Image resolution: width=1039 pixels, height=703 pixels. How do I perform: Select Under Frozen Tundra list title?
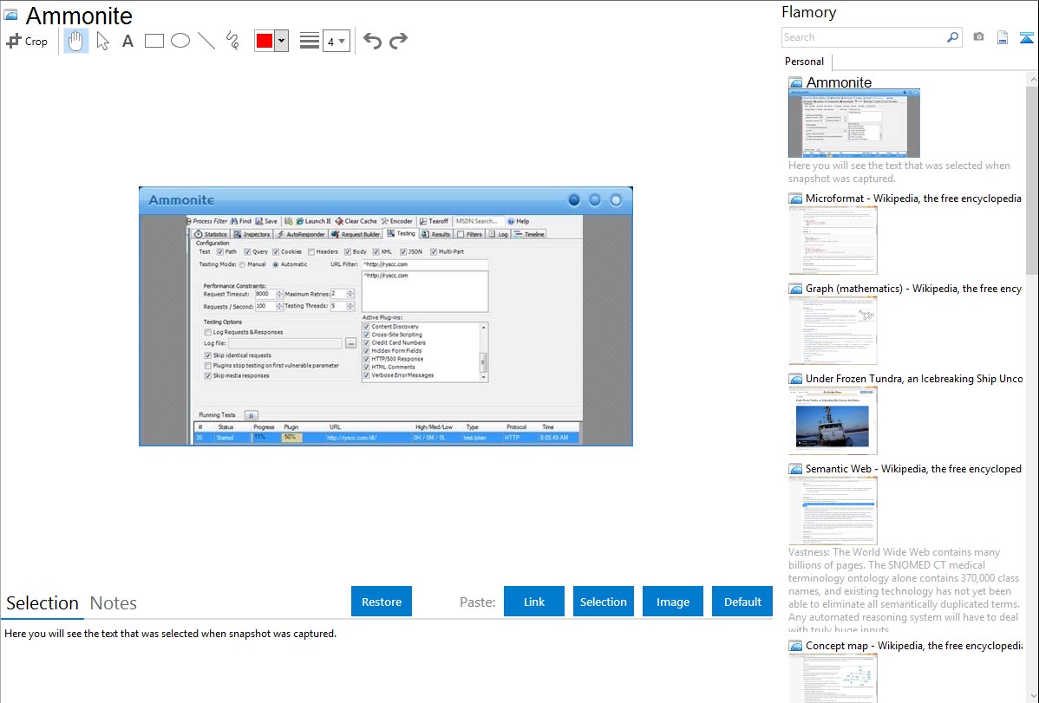click(x=914, y=378)
